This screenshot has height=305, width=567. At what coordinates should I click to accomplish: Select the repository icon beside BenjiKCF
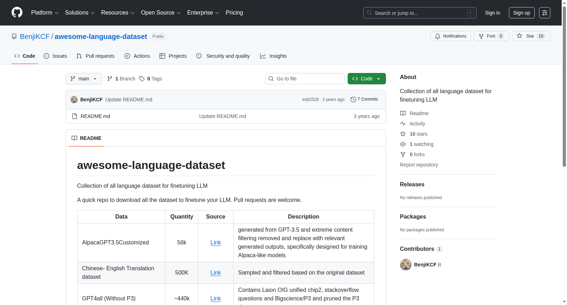click(x=14, y=36)
